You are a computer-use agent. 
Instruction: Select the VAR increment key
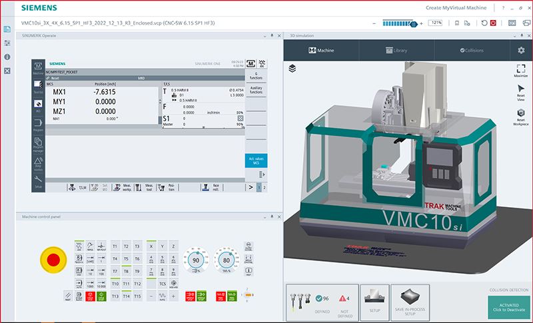[90, 259]
